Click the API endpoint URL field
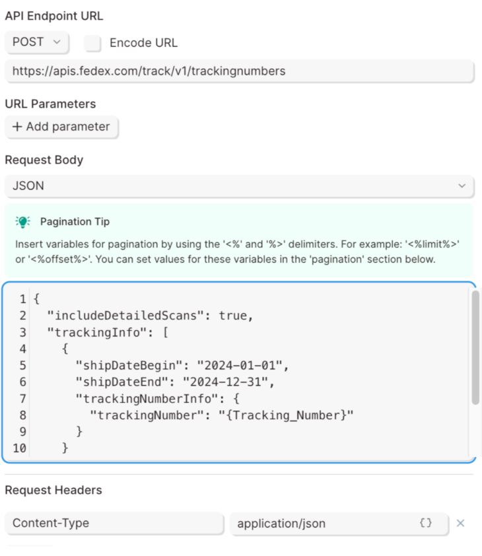Viewport: 482px width, 556px height. (x=240, y=71)
